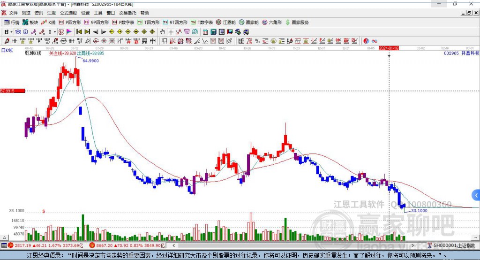Select the red pencil draw tool
Viewport: 480px width, 260px height.
click(7, 41)
